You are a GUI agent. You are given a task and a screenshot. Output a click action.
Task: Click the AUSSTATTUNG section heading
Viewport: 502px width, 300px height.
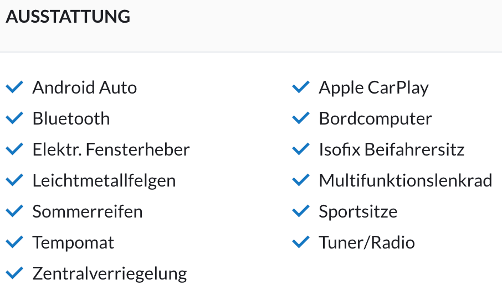(68, 16)
